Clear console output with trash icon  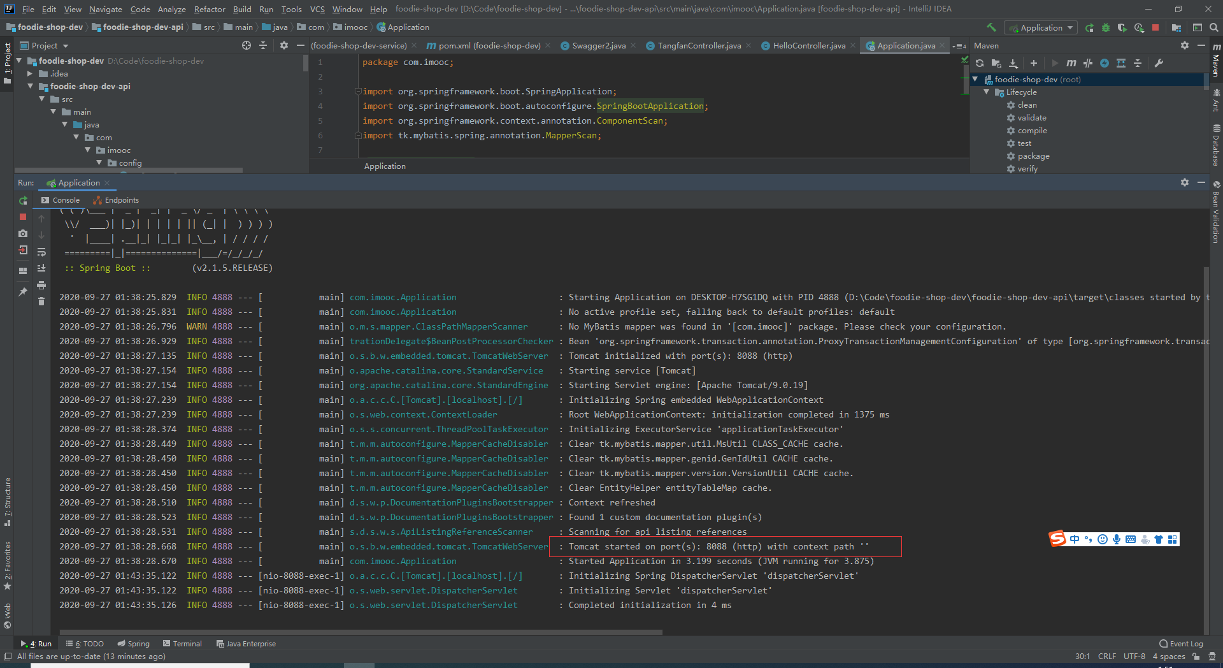41,301
